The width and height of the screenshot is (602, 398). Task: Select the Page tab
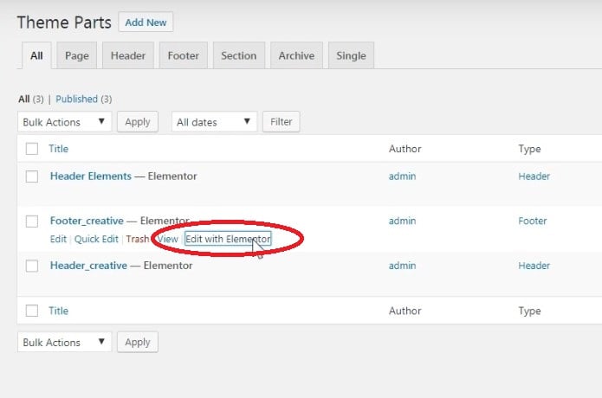tap(76, 55)
